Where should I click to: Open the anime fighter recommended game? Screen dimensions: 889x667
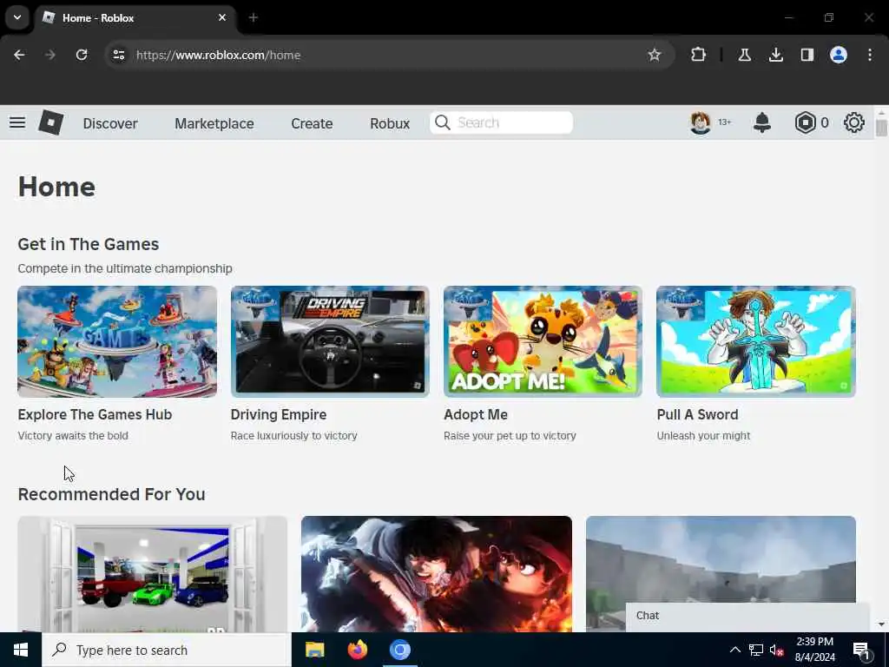coord(437,574)
